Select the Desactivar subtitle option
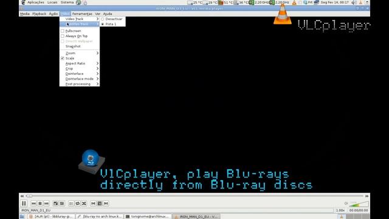 pyautogui.click(x=113, y=19)
